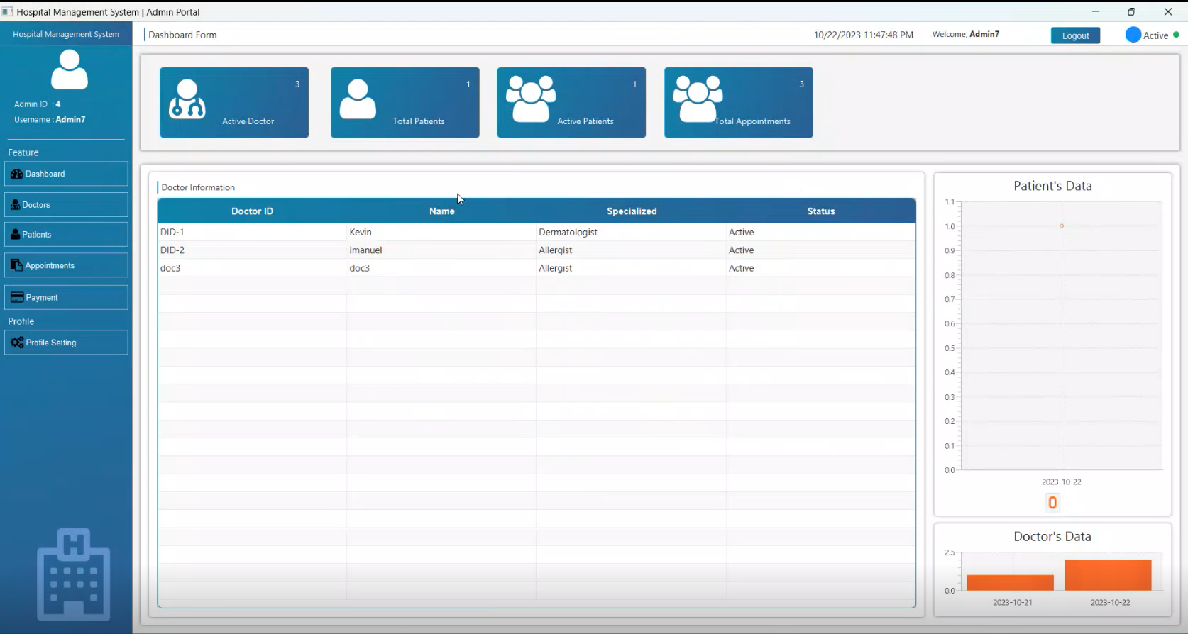Click the data point in Patient's Data chart
The image size is (1188, 634).
click(x=1062, y=226)
